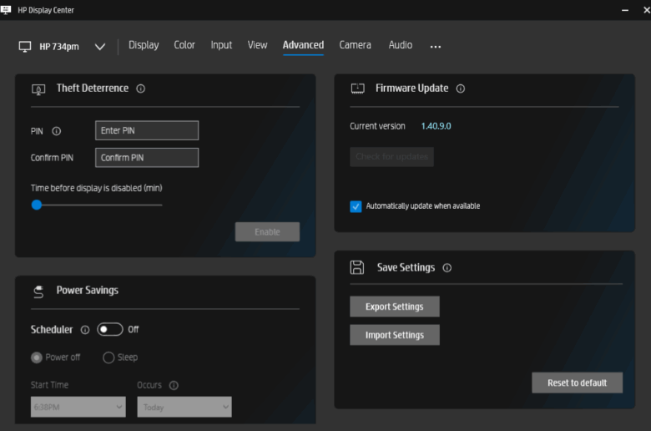Select the Advanced tab

pyautogui.click(x=303, y=45)
